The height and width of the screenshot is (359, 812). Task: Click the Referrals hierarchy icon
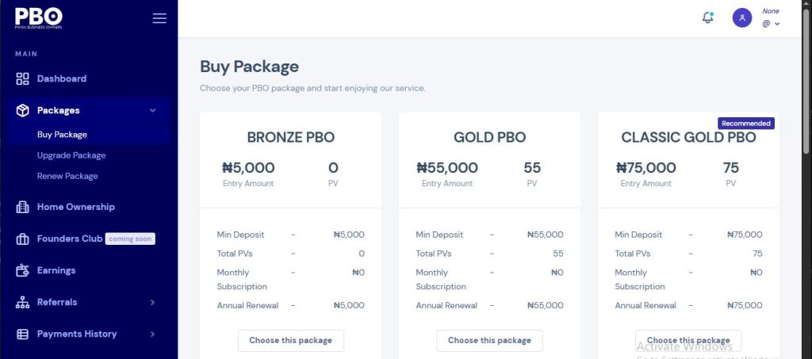tap(22, 302)
